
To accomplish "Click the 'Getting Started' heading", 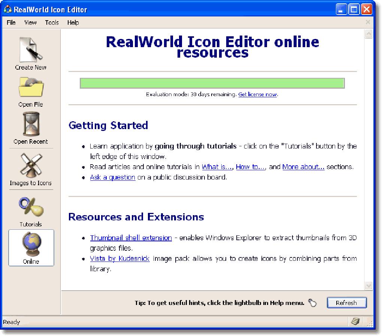I will click(108, 125).
